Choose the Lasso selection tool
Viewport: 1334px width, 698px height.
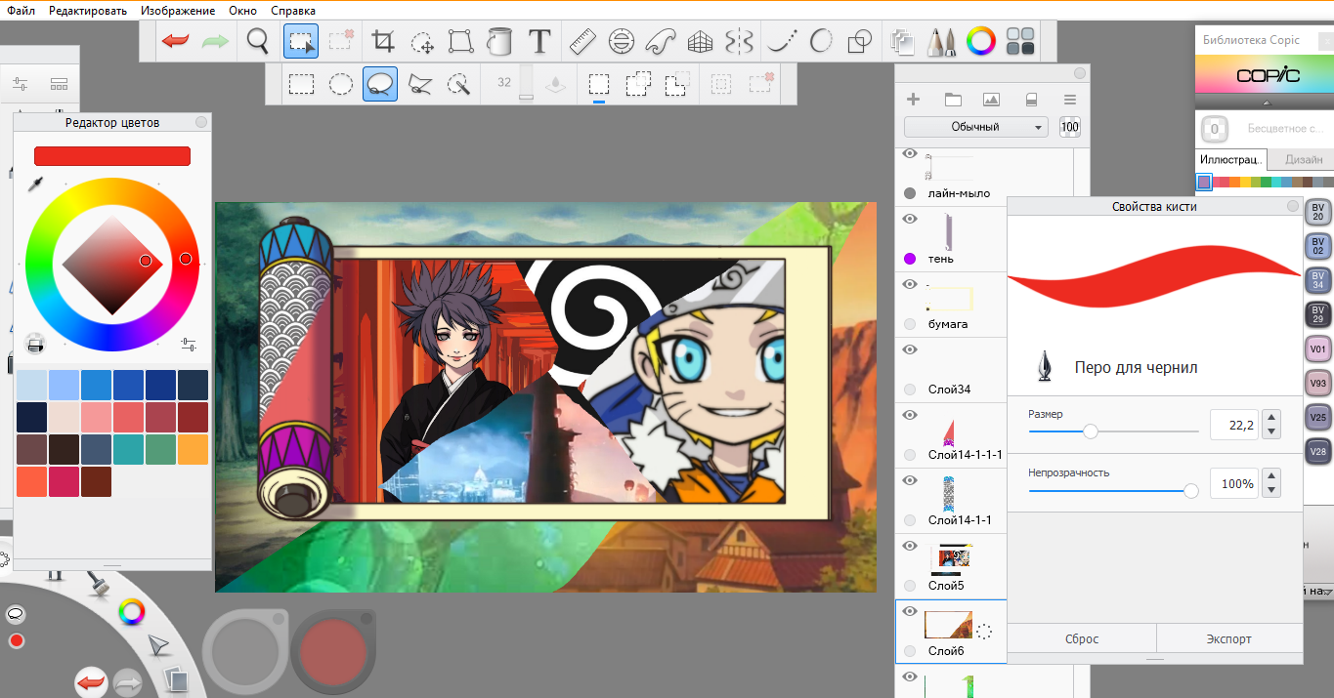tap(380, 84)
